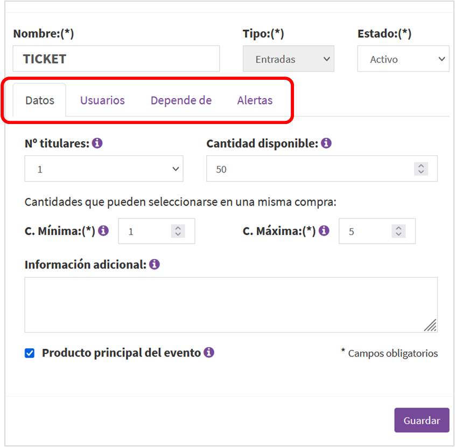Toggle Producto principal del evento checkbox
The image size is (455, 447).
pos(30,353)
